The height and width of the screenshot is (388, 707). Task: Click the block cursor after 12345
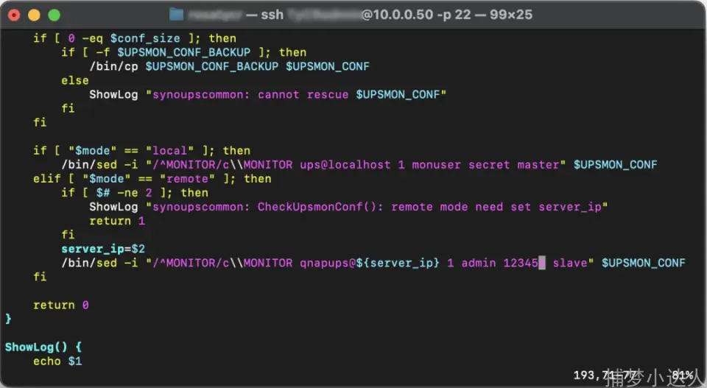[x=542, y=263]
